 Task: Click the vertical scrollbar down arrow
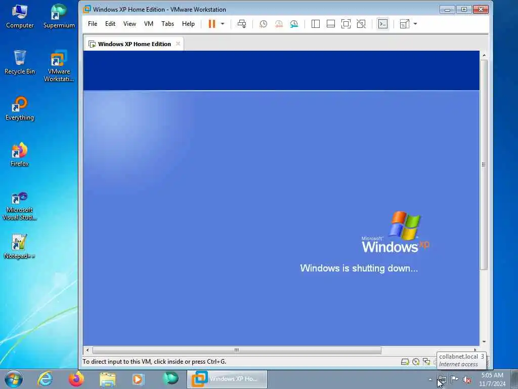tap(484, 342)
